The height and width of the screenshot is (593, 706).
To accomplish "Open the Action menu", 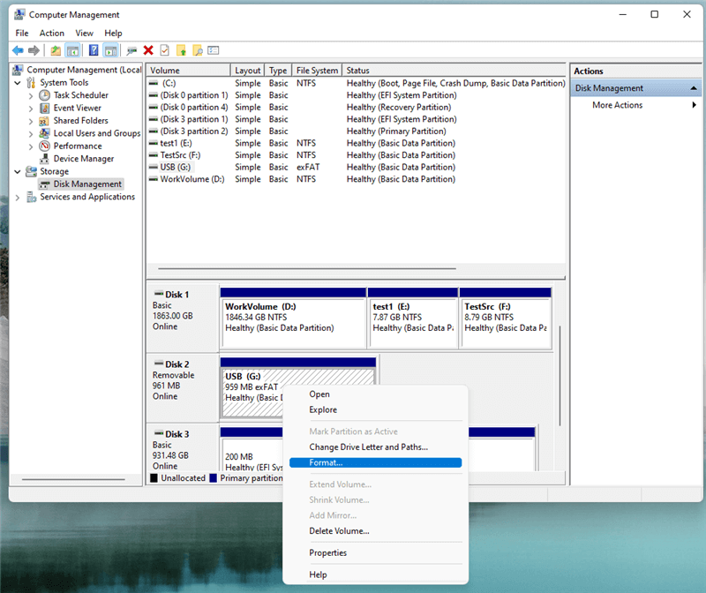I will [51, 33].
